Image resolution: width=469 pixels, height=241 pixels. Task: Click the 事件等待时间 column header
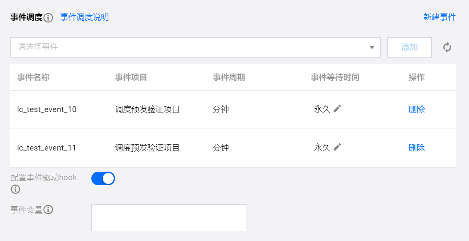tap(335, 77)
